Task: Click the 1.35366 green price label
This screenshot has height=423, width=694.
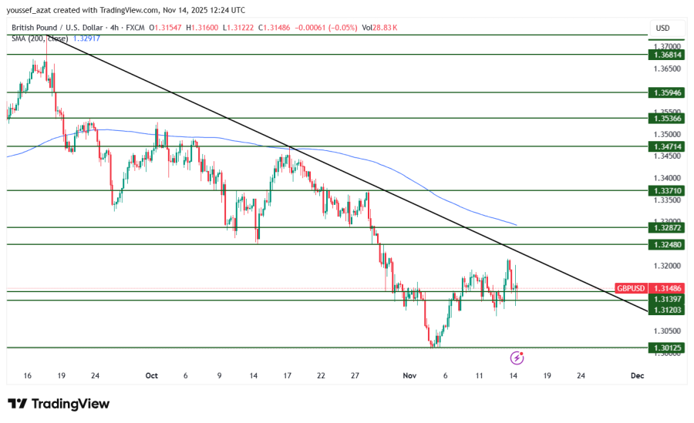Action: (667, 119)
